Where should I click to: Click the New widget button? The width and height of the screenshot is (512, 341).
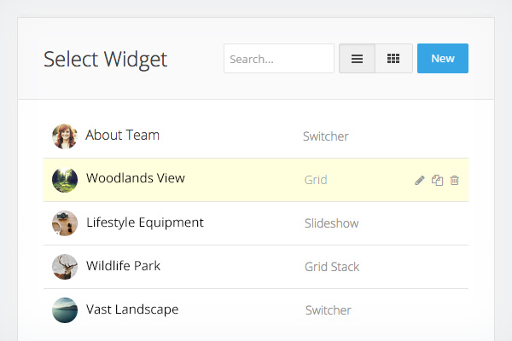tap(443, 59)
